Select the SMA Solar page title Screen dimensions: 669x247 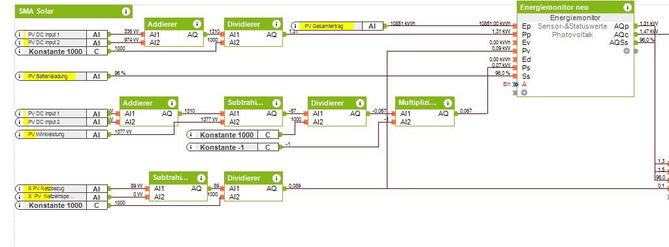[x=37, y=12]
